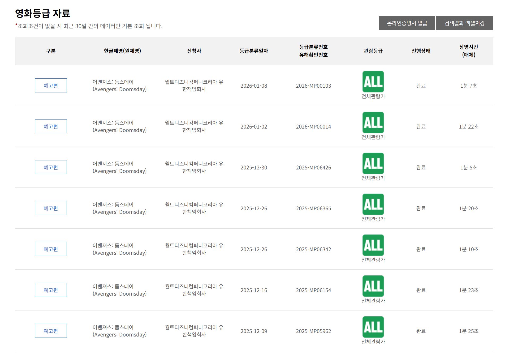Image resolution: width=509 pixels, height=358 pixels.
Task: Click ALL rating icon for 2026-MP00014
Action: click(373, 122)
